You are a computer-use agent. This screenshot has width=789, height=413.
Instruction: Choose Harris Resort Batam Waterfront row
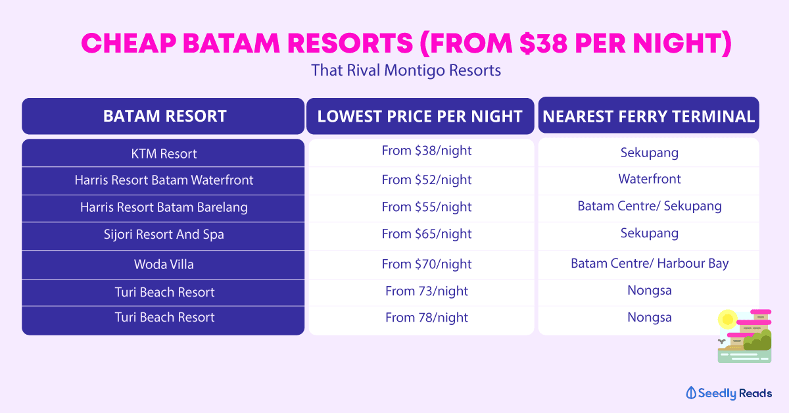click(164, 180)
